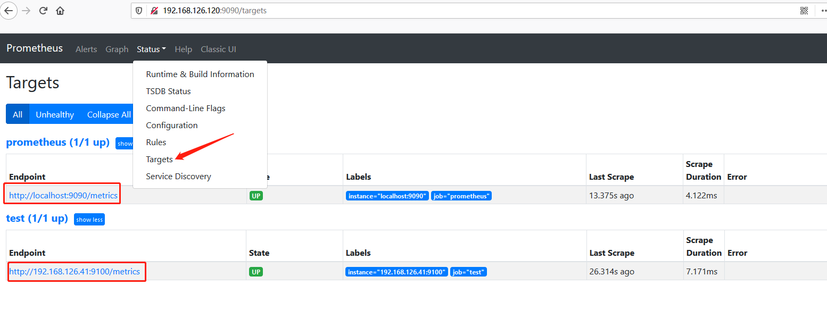Screen dimensions: 827x335
Task: Enable the All targets filter
Action: pos(18,114)
